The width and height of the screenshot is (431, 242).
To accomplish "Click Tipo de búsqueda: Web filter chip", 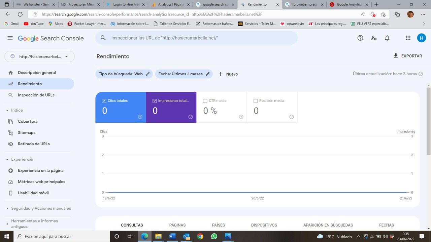I will 124,74.
